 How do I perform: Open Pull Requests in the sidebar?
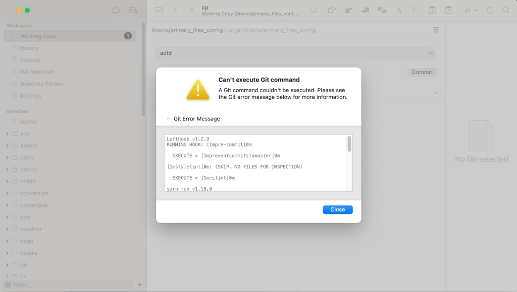[36, 72]
